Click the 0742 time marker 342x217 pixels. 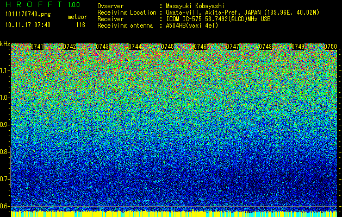tap(70, 47)
